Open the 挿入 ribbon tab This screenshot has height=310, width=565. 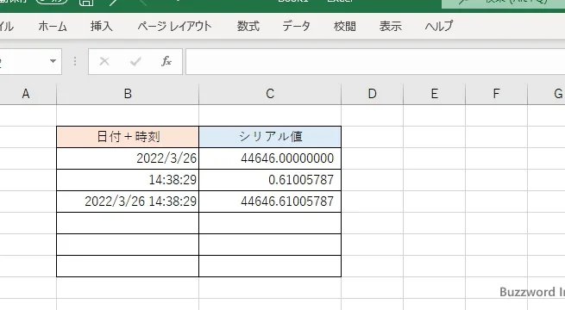(x=101, y=26)
